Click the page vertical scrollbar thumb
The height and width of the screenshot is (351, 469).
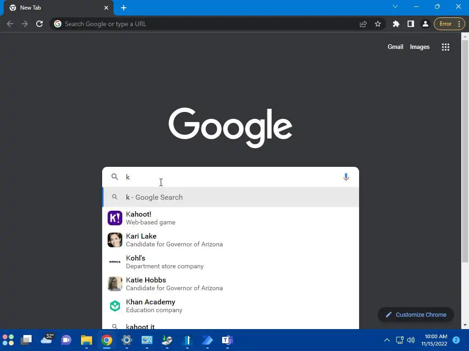pos(465,151)
